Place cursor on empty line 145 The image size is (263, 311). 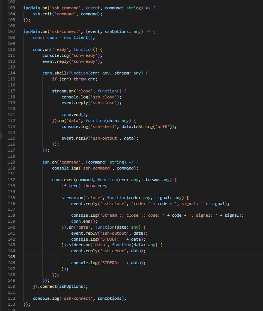pyautogui.click(x=143, y=257)
